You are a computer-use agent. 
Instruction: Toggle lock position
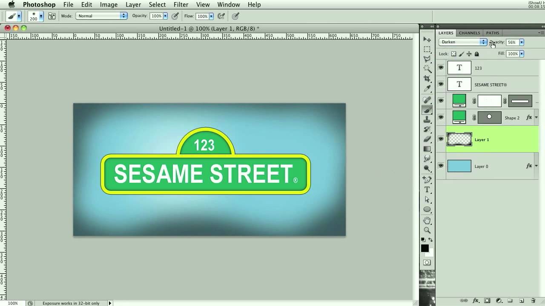[469, 54]
